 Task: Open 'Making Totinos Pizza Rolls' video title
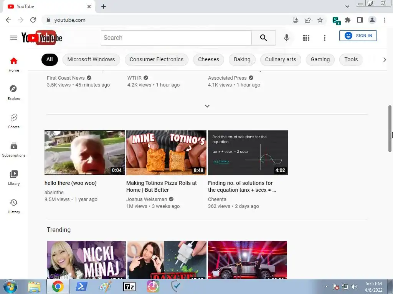(x=162, y=186)
